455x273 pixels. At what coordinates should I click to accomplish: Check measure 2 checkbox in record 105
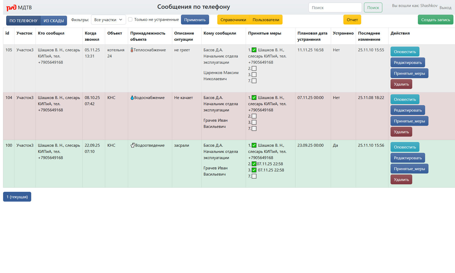click(x=254, y=69)
